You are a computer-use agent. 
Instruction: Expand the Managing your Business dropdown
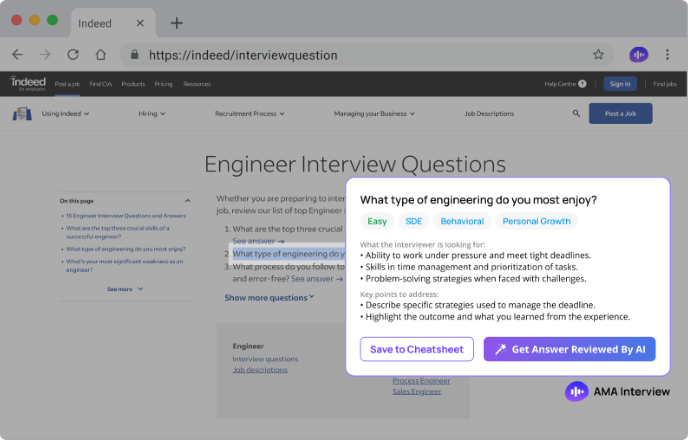coord(374,114)
